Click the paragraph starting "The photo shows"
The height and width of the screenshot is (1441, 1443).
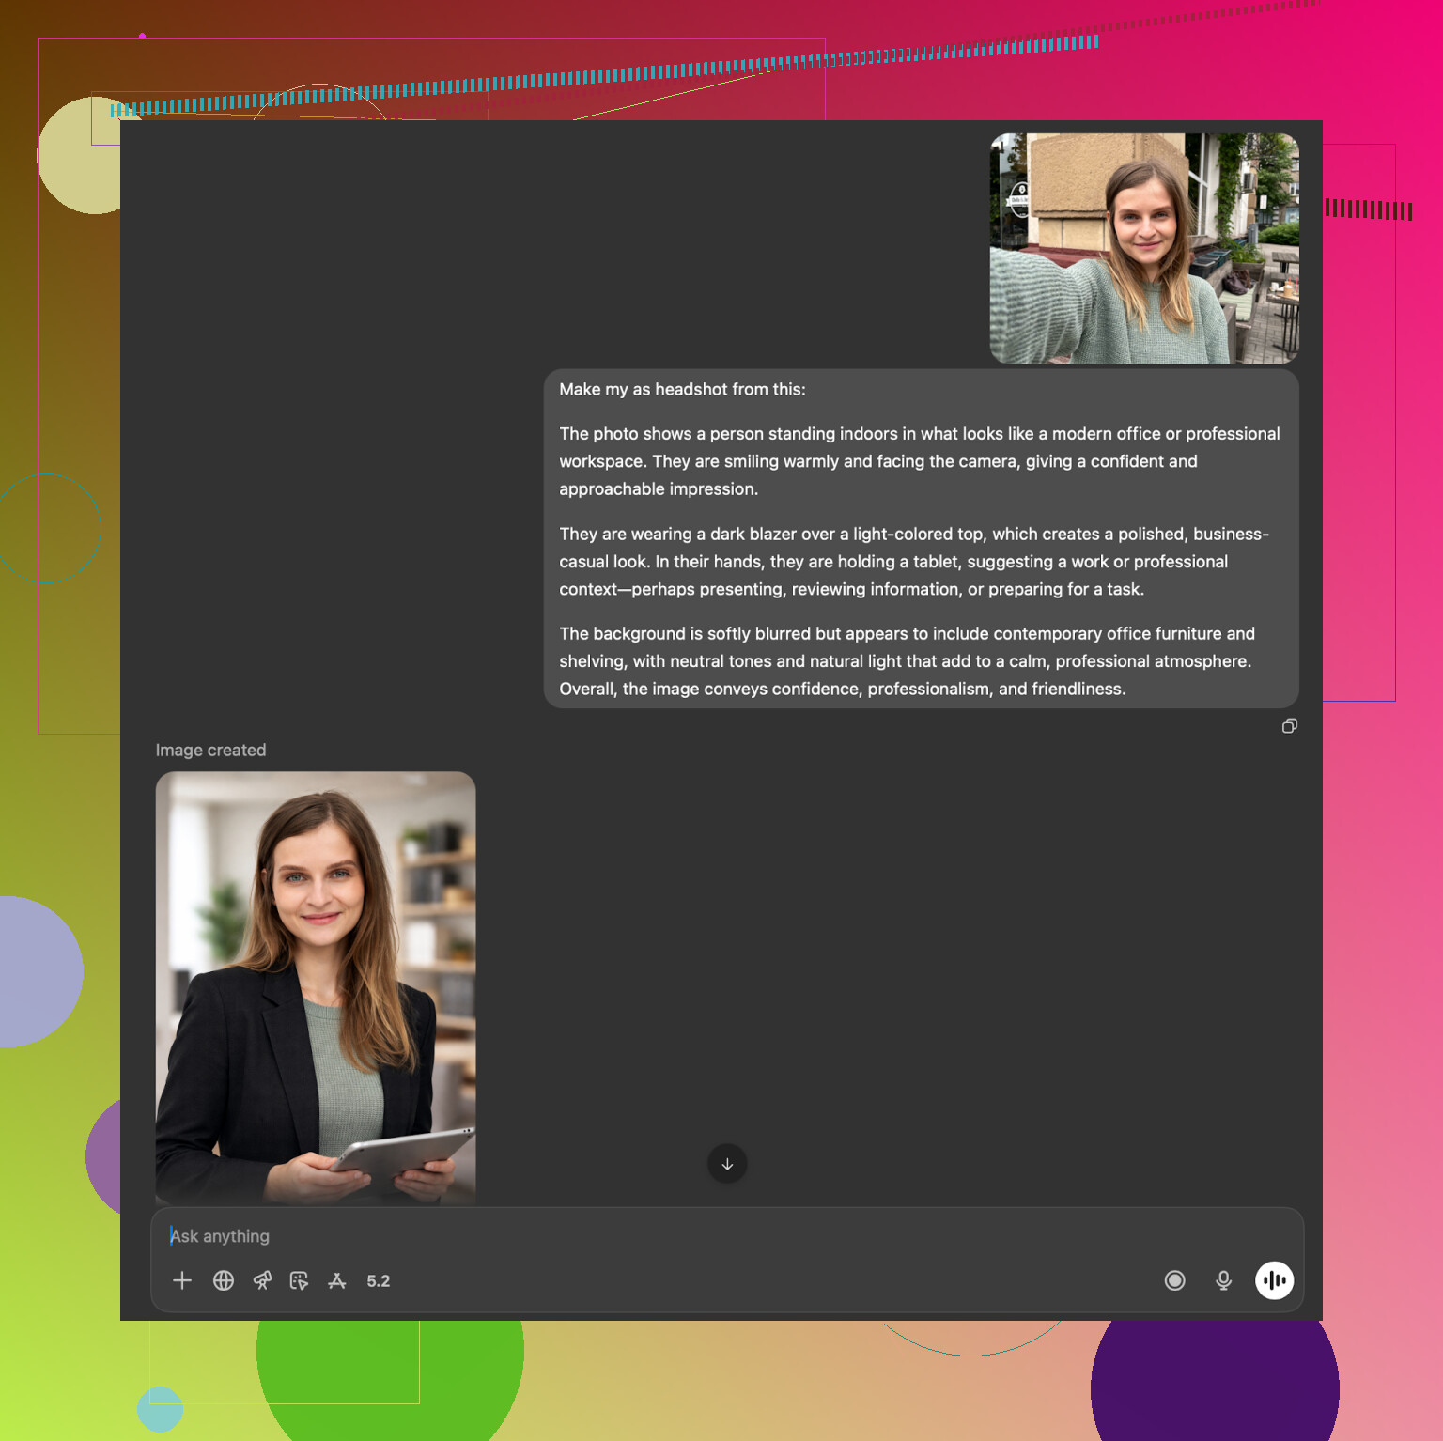[x=919, y=461]
